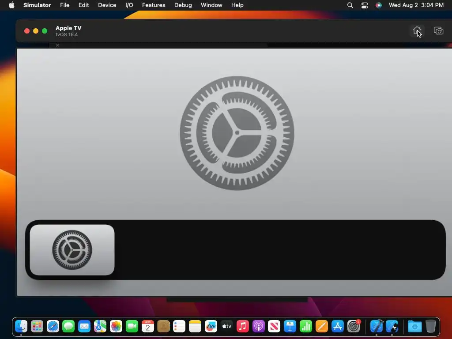Screen dimensions: 452x339
Task: Select the Settings app card in tvOS switcher
Action: 72,250
